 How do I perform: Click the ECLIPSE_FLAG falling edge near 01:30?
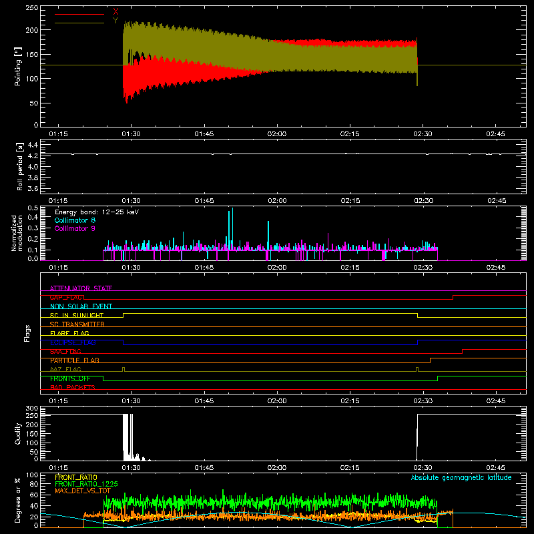click(x=123, y=342)
